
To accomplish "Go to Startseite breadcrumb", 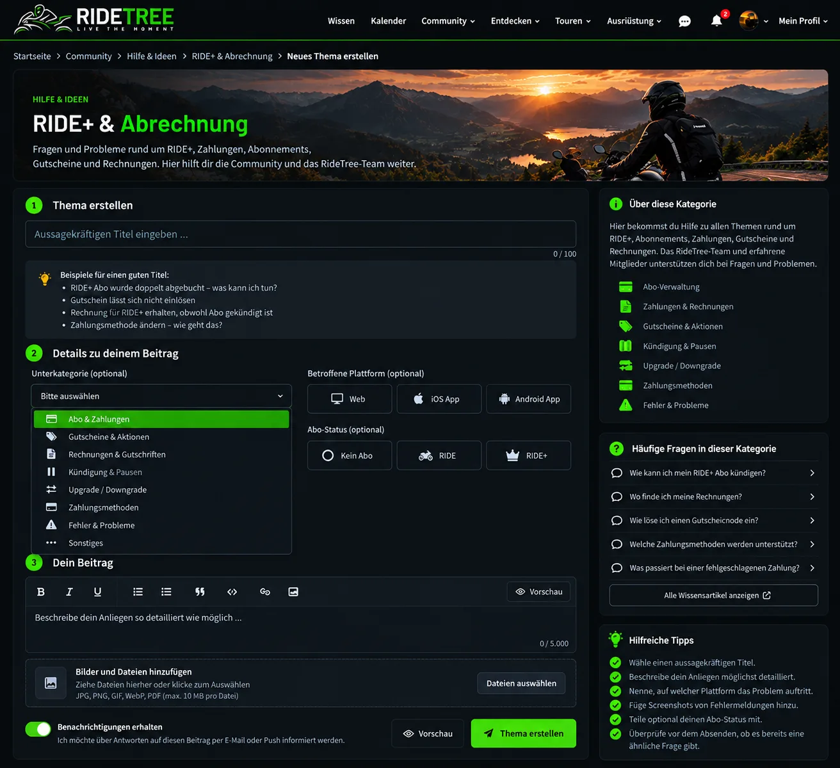I will (x=32, y=56).
